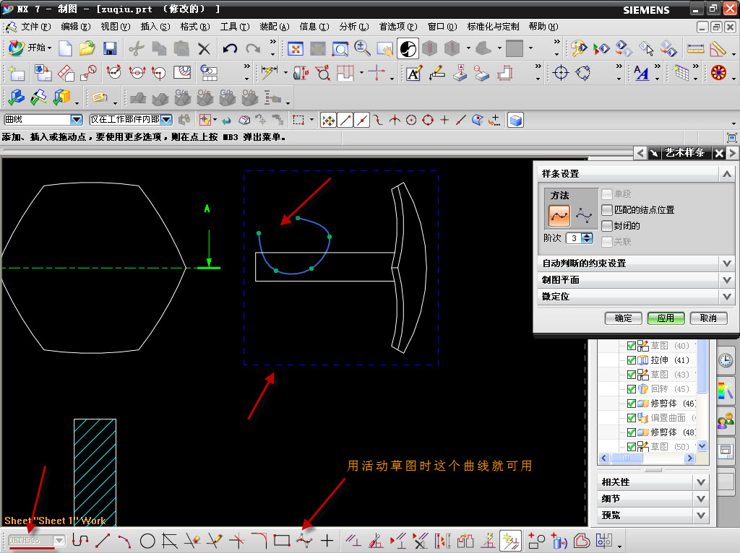Open the 视图 menu
This screenshot has height=553, width=740.
click(115, 27)
